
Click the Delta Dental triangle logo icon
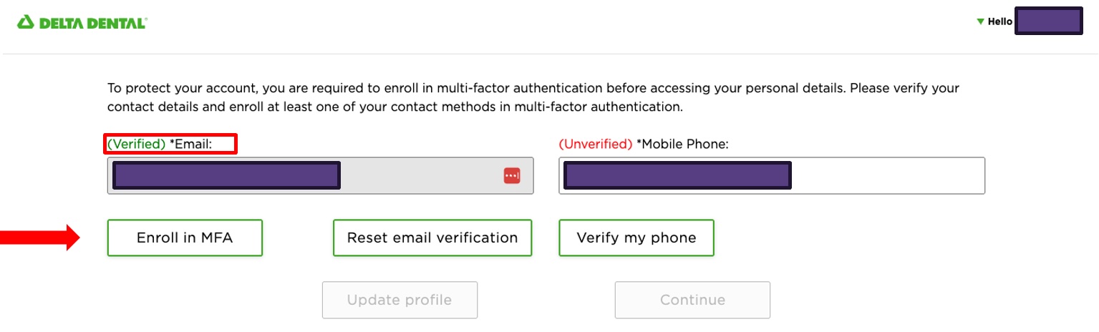pyautogui.click(x=25, y=23)
